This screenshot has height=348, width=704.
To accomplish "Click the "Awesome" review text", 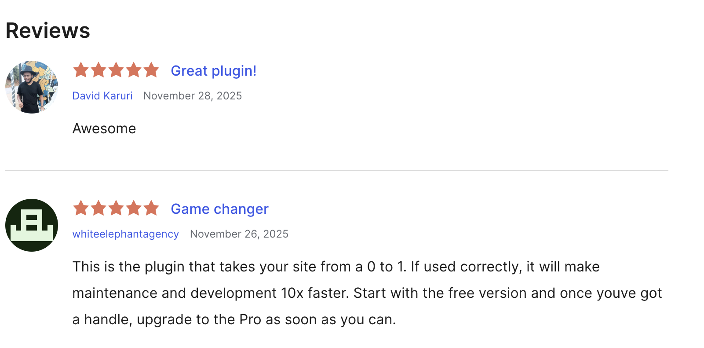I will [x=104, y=128].
